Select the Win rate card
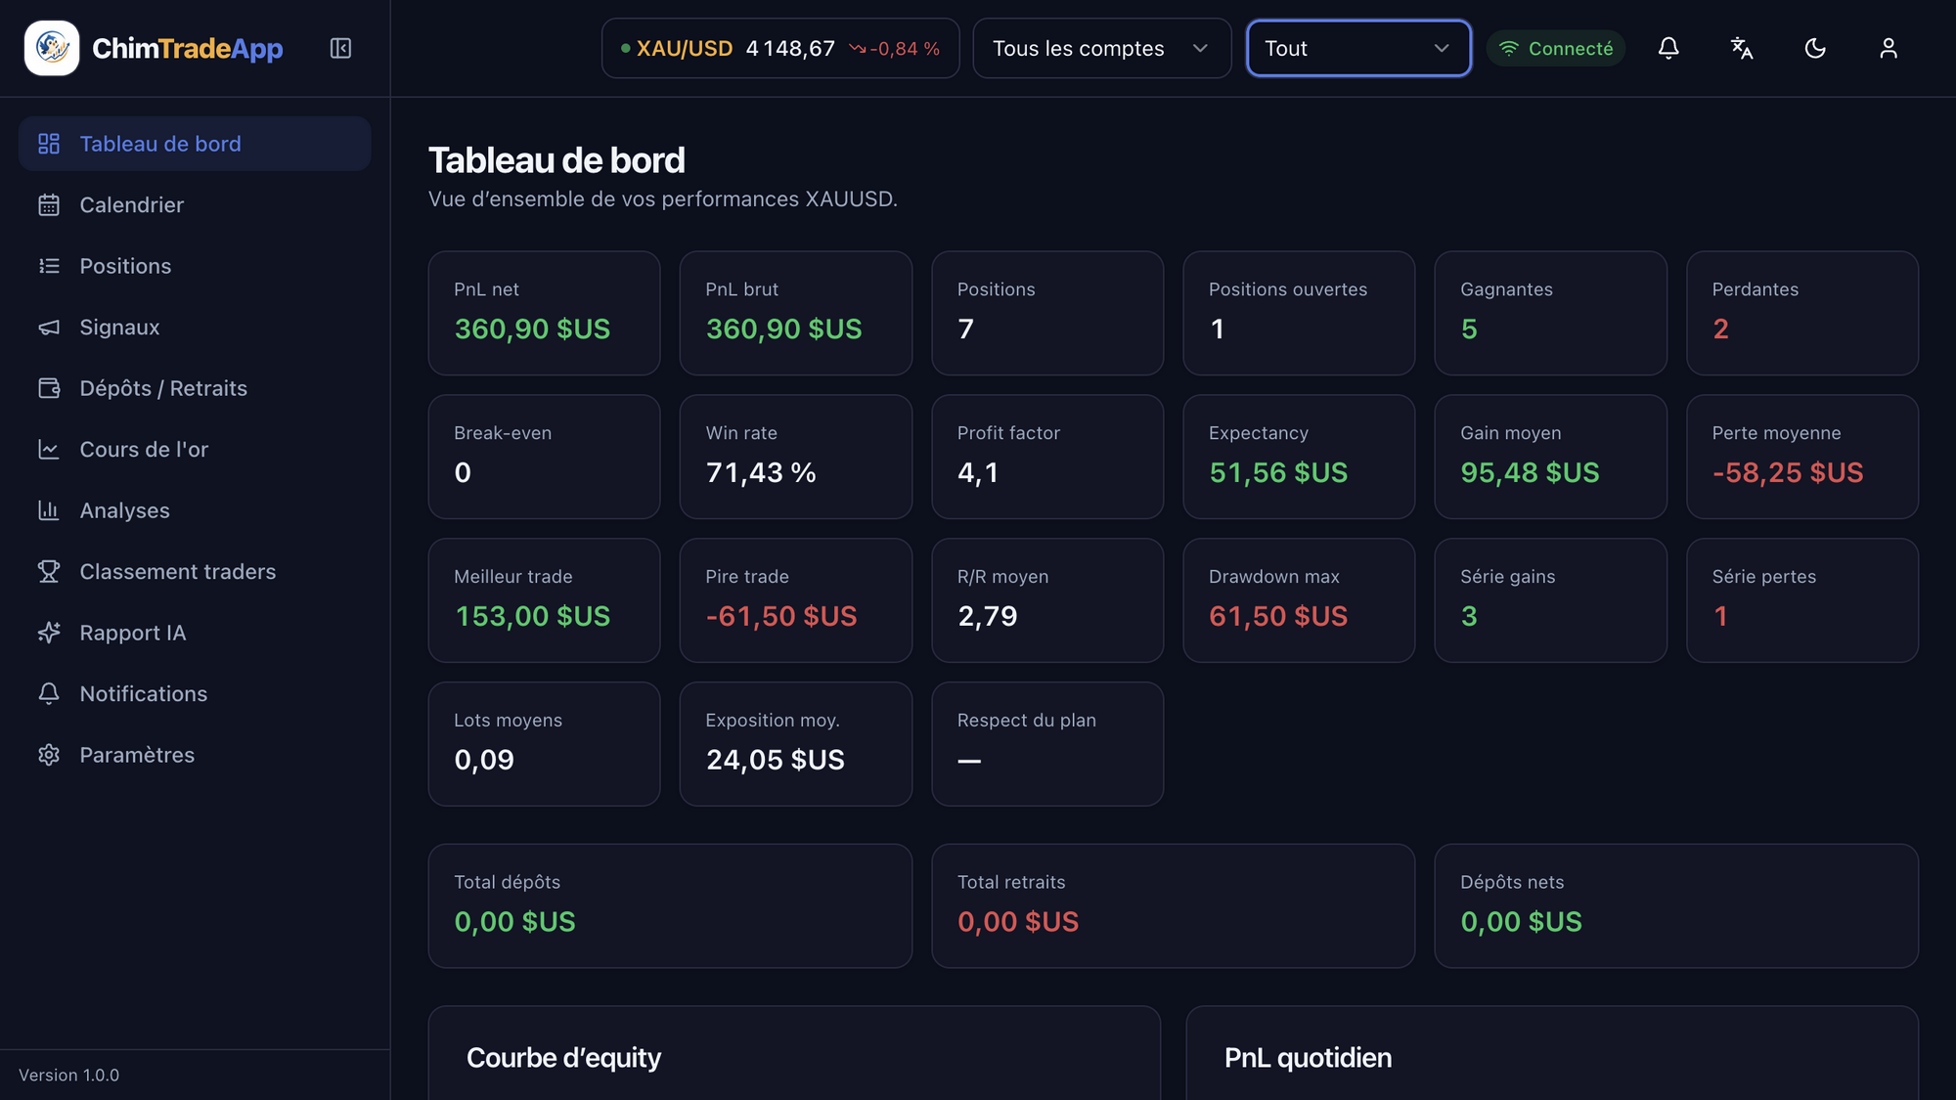 pyautogui.click(x=795, y=457)
